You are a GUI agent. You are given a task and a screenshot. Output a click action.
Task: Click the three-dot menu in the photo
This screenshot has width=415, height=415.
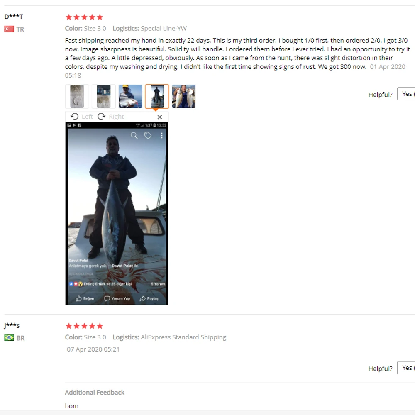point(162,136)
